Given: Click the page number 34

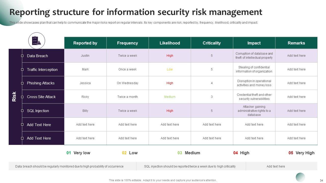Looking at the screenshot, I should tap(321, 180).
